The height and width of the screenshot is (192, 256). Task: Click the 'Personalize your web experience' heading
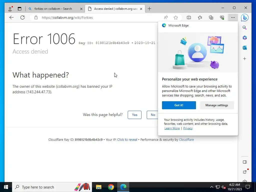(x=190, y=79)
